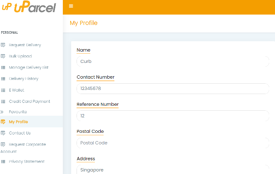Open the Privacy Statement page
This screenshot has width=275, height=174.
27,162
